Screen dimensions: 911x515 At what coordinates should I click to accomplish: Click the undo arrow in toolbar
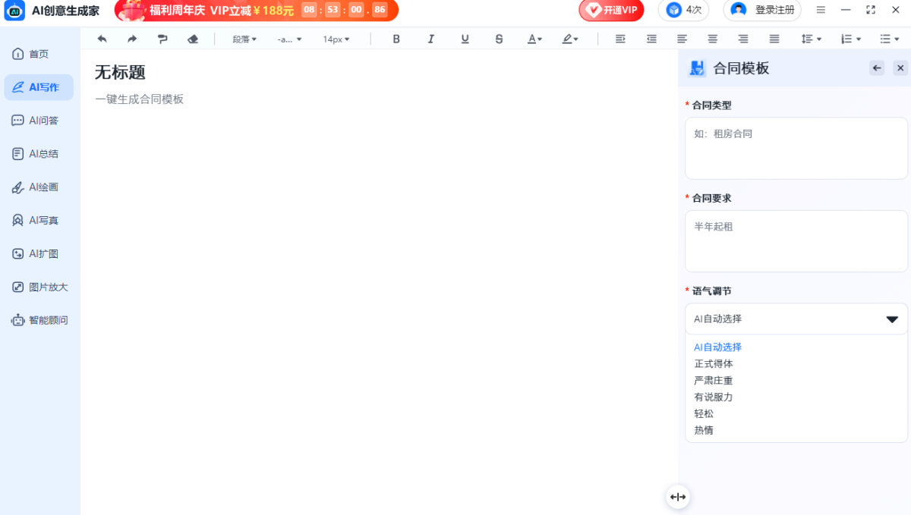pyautogui.click(x=102, y=39)
